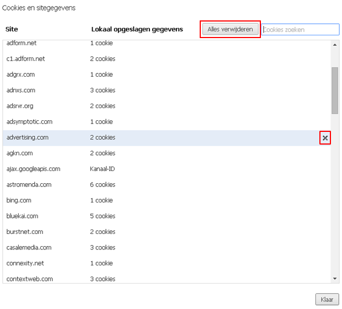Select the bluekai.com site entry
This screenshot has height=309, width=342.
(22, 216)
